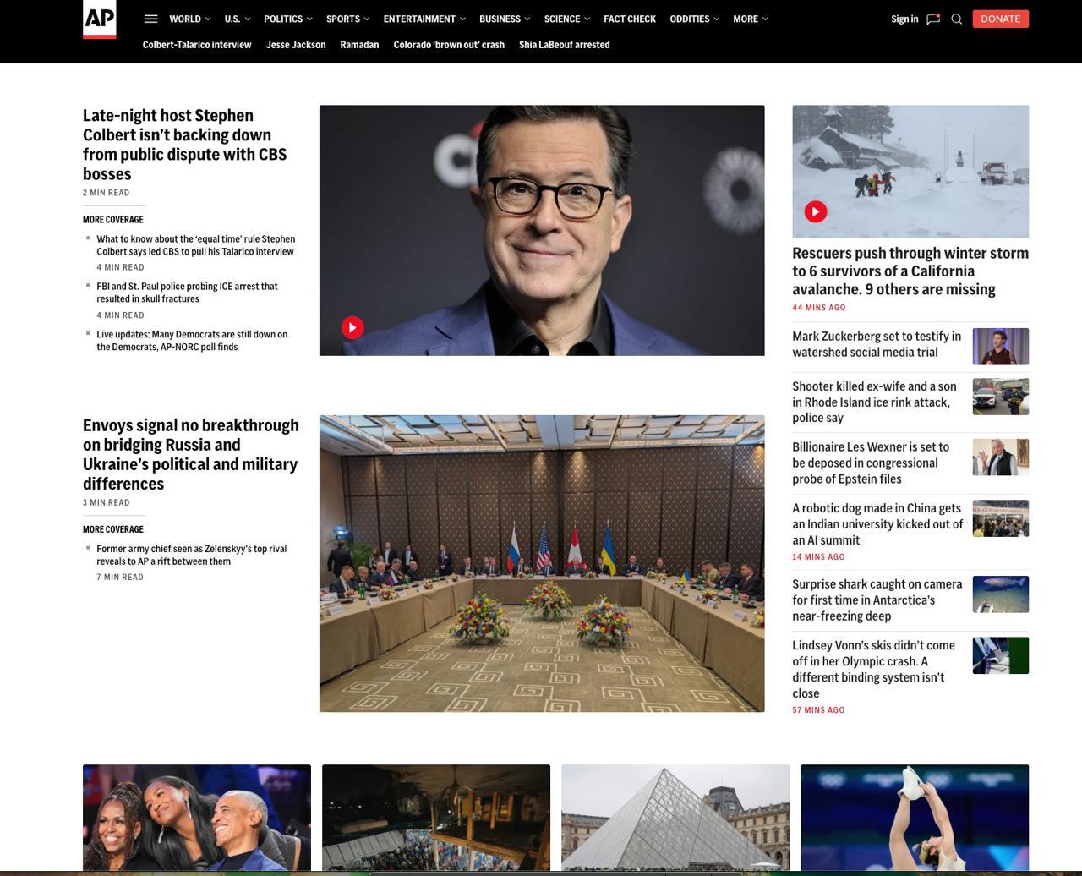This screenshot has width=1082, height=876.
Task: Open the Louvre pyramid photo story
Action: coord(675,817)
